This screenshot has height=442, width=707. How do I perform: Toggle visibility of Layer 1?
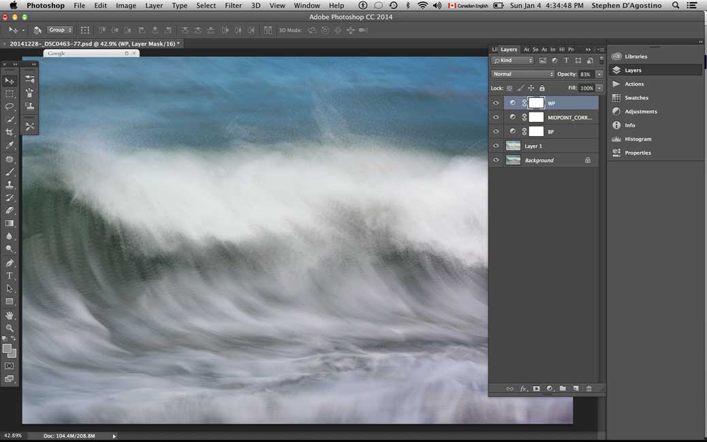pos(496,146)
